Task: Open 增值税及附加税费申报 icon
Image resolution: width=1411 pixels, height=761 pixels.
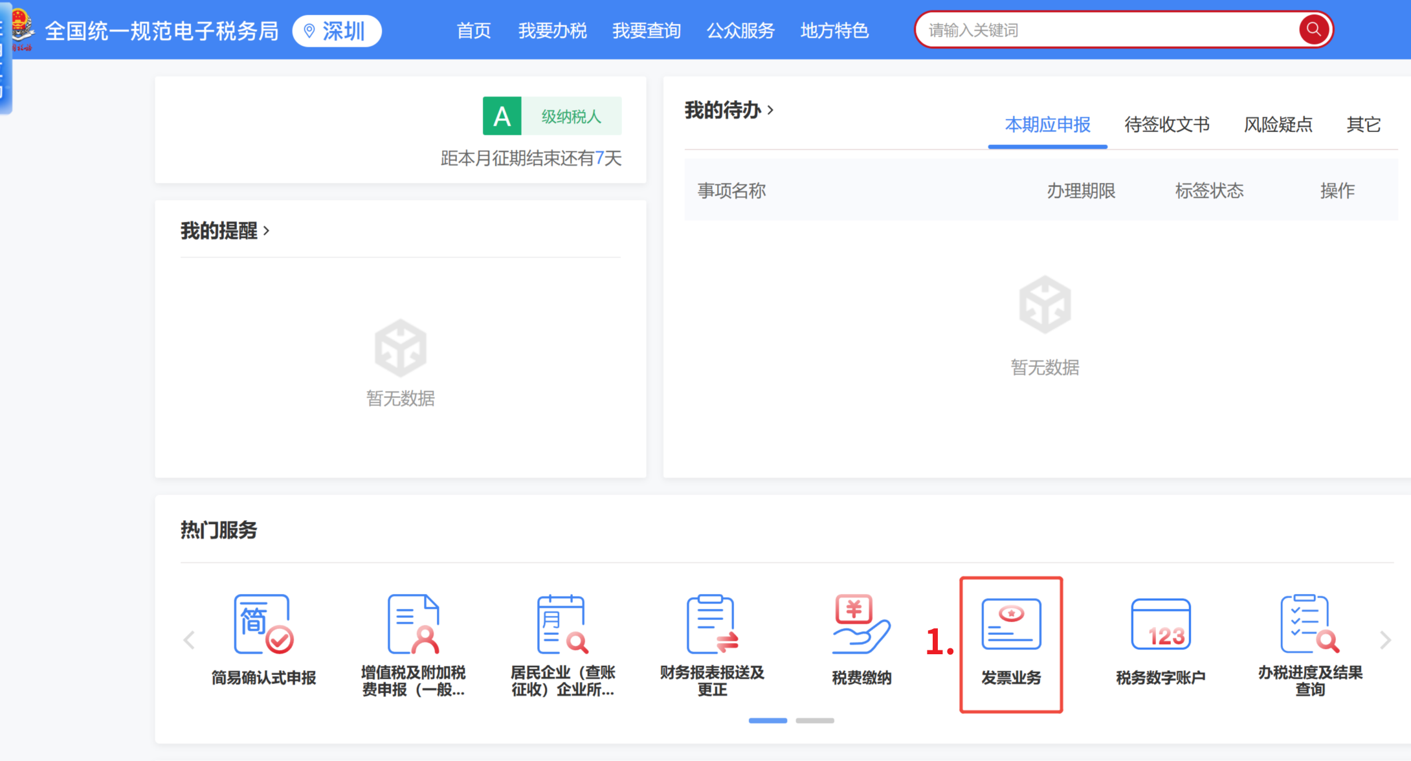Action: tap(413, 625)
